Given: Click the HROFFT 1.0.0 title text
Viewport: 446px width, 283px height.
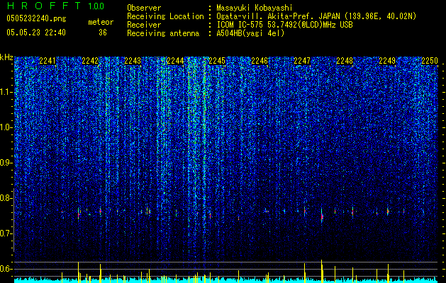Looking at the screenshot, I should coord(56,6).
